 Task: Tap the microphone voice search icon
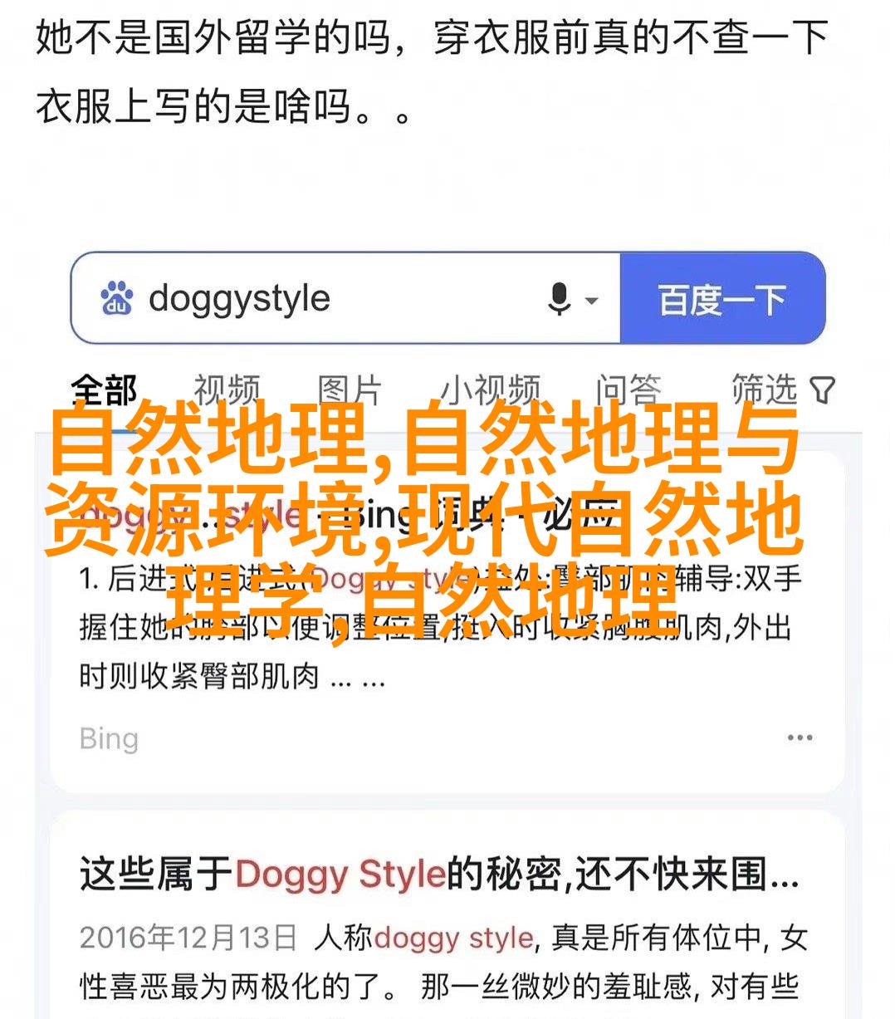tap(560, 299)
